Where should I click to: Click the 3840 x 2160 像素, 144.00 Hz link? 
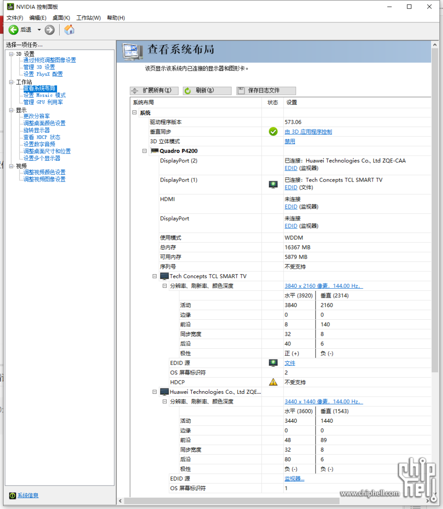click(324, 285)
